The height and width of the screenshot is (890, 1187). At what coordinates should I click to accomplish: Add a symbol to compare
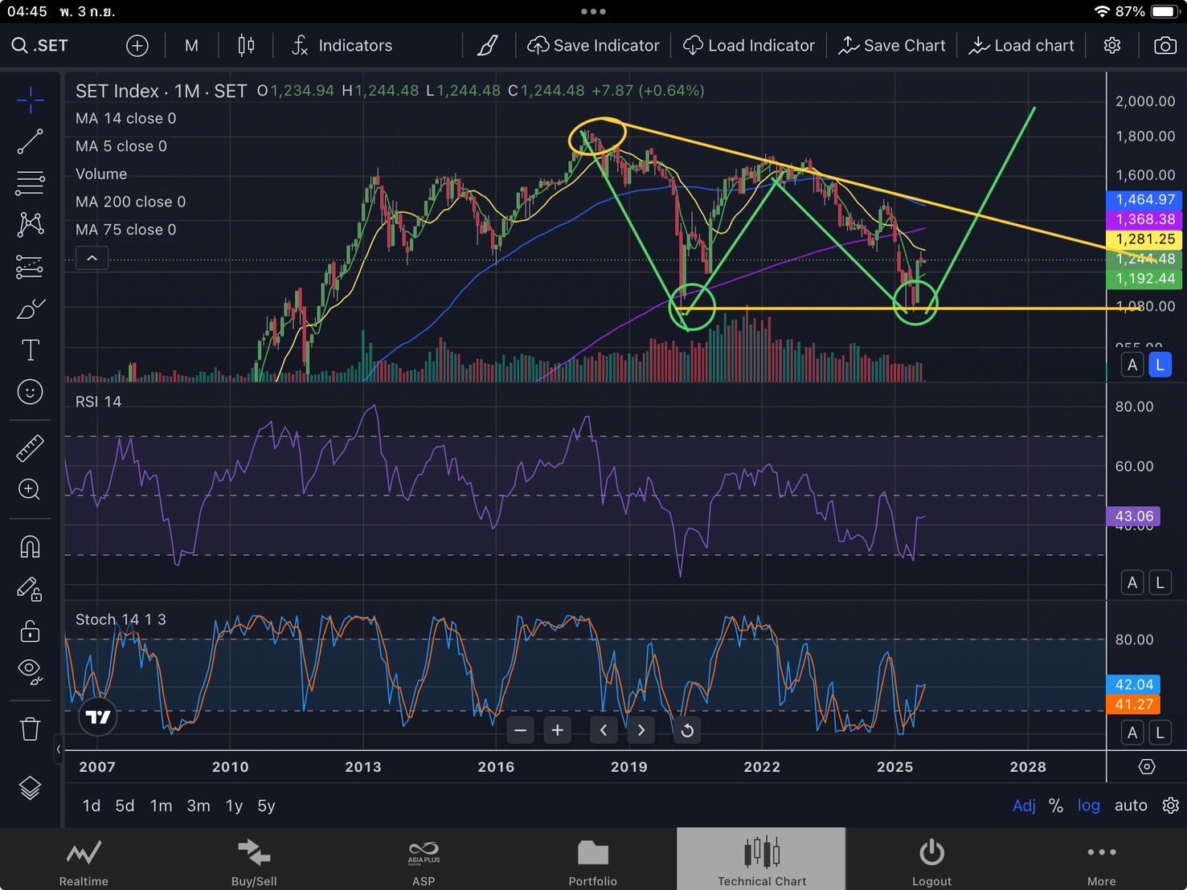point(137,46)
